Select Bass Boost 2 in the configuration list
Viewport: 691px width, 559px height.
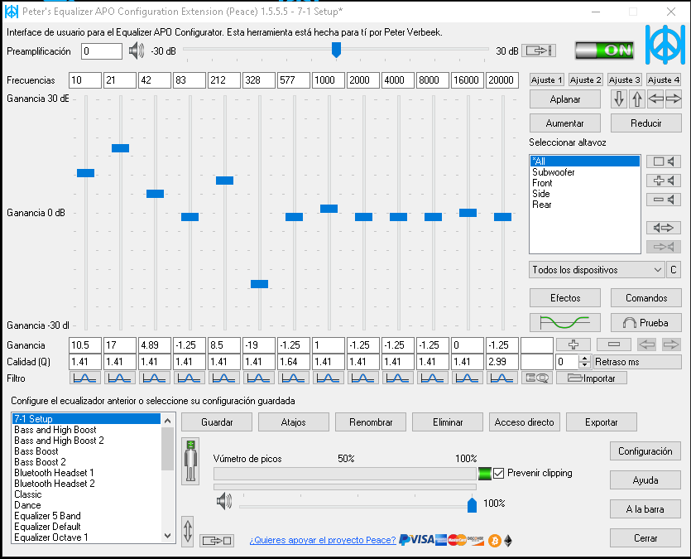pyautogui.click(x=87, y=462)
